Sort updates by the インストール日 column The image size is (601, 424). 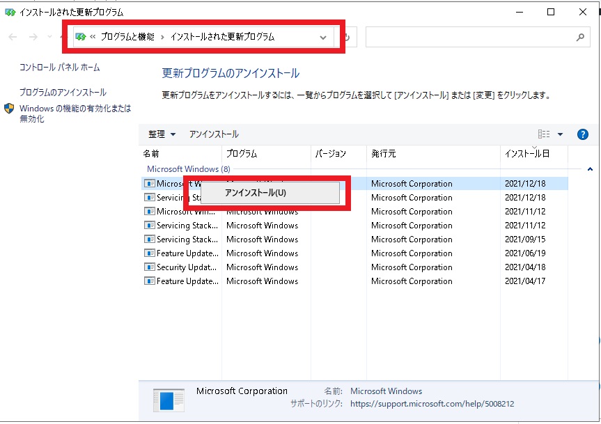[x=527, y=155]
